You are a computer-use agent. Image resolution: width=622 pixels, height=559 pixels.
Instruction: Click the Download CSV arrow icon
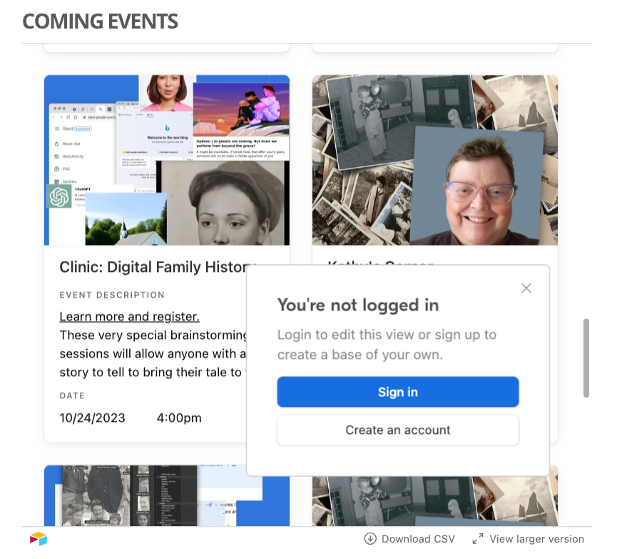[370, 539]
